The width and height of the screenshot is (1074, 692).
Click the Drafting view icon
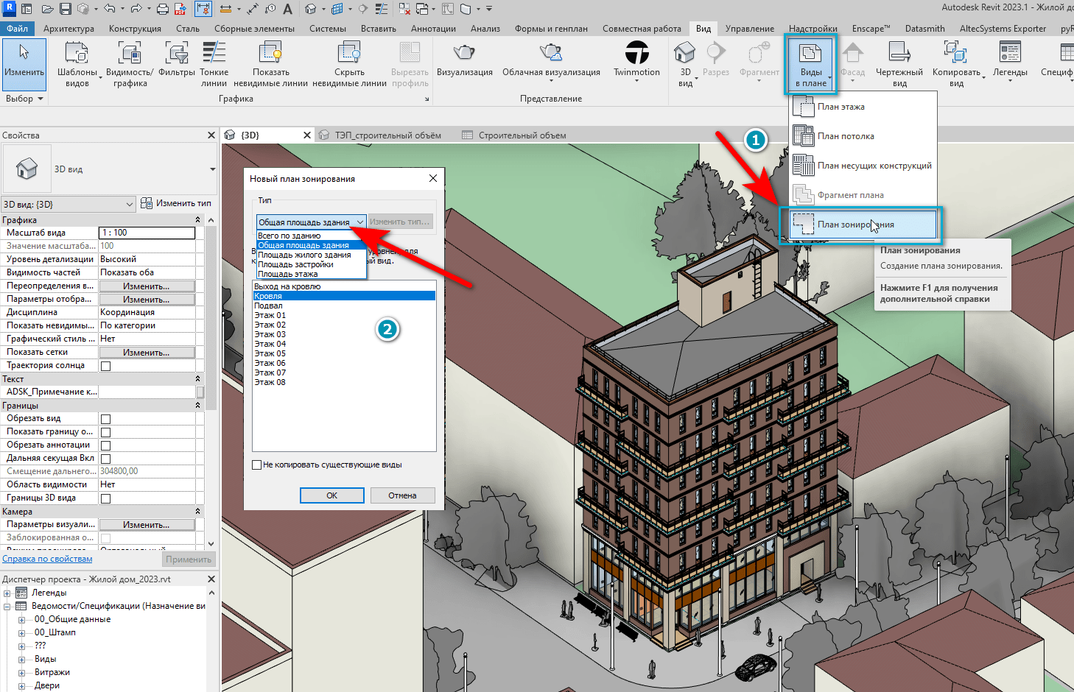coord(899,54)
